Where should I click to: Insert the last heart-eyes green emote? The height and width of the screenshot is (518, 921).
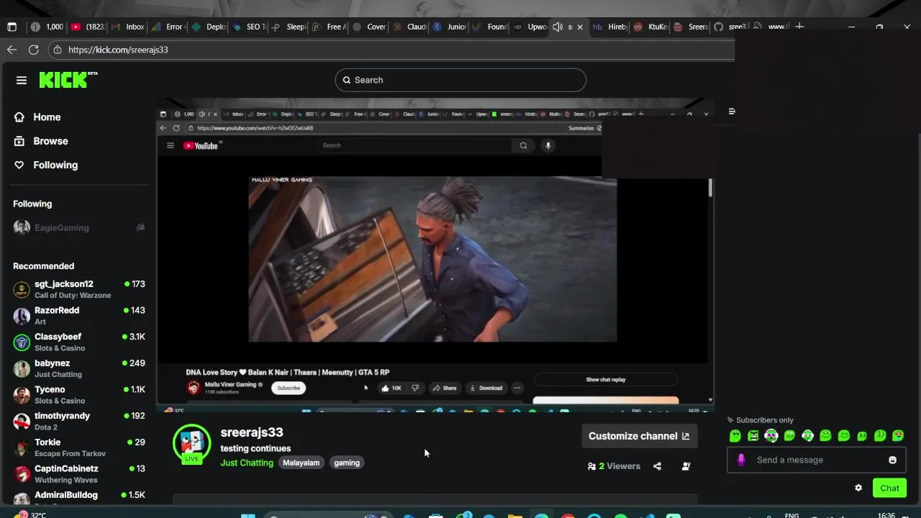point(898,436)
